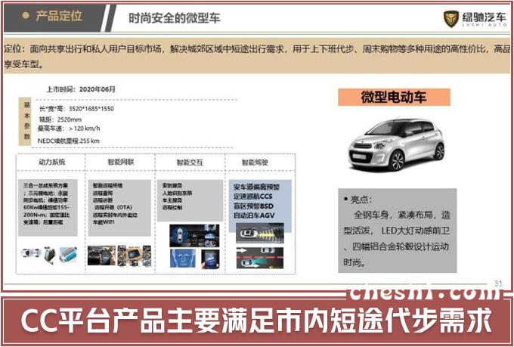514x347 pixels.
Task: Click the chassis picture under 动力系统
Action: (x=30, y=253)
